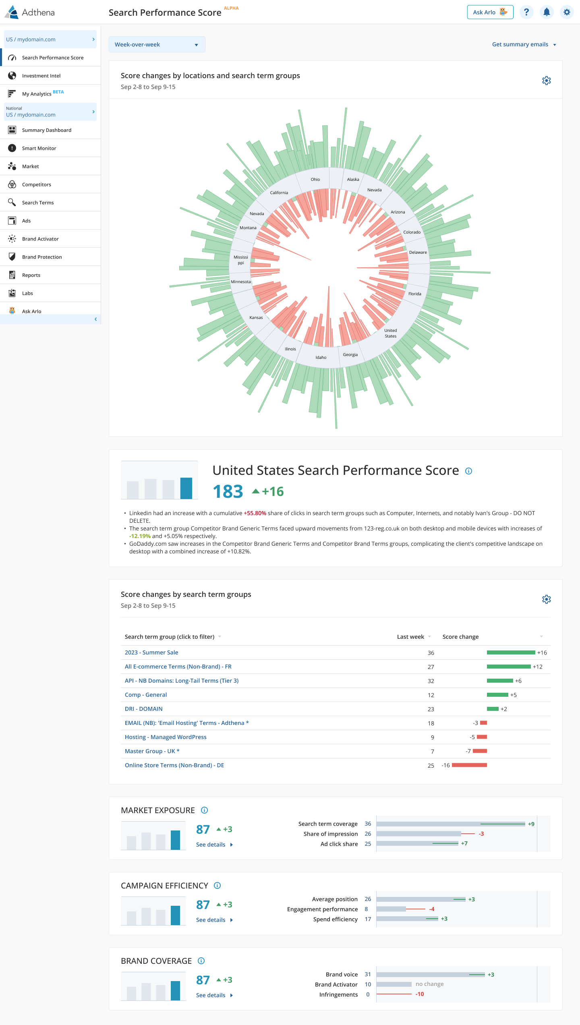Click info icon beside Campaign Efficiency
This screenshot has width=580, height=1025.
tap(217, 886)
